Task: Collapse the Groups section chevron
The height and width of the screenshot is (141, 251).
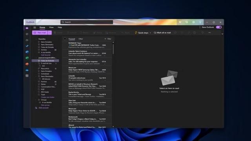Action: click(36, 100)
